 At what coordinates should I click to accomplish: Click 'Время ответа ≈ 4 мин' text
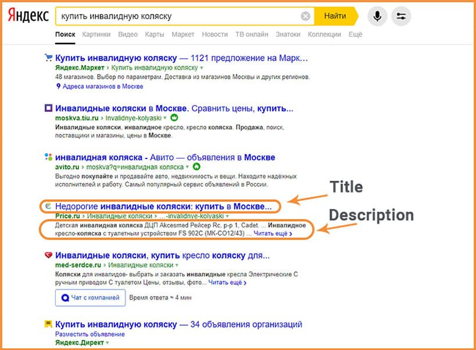160,298
